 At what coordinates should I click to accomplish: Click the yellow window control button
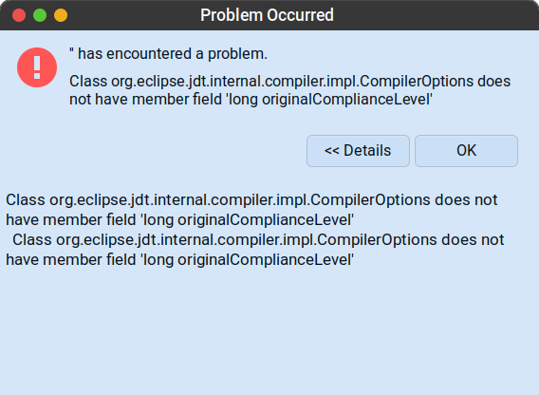(61, 15)
